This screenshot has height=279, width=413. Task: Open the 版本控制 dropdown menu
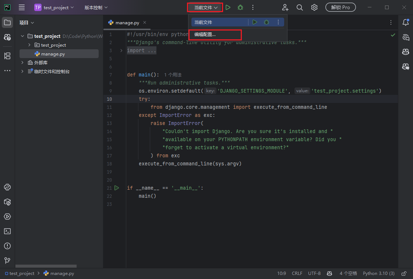pyautogui.click(x=96, y=7)
